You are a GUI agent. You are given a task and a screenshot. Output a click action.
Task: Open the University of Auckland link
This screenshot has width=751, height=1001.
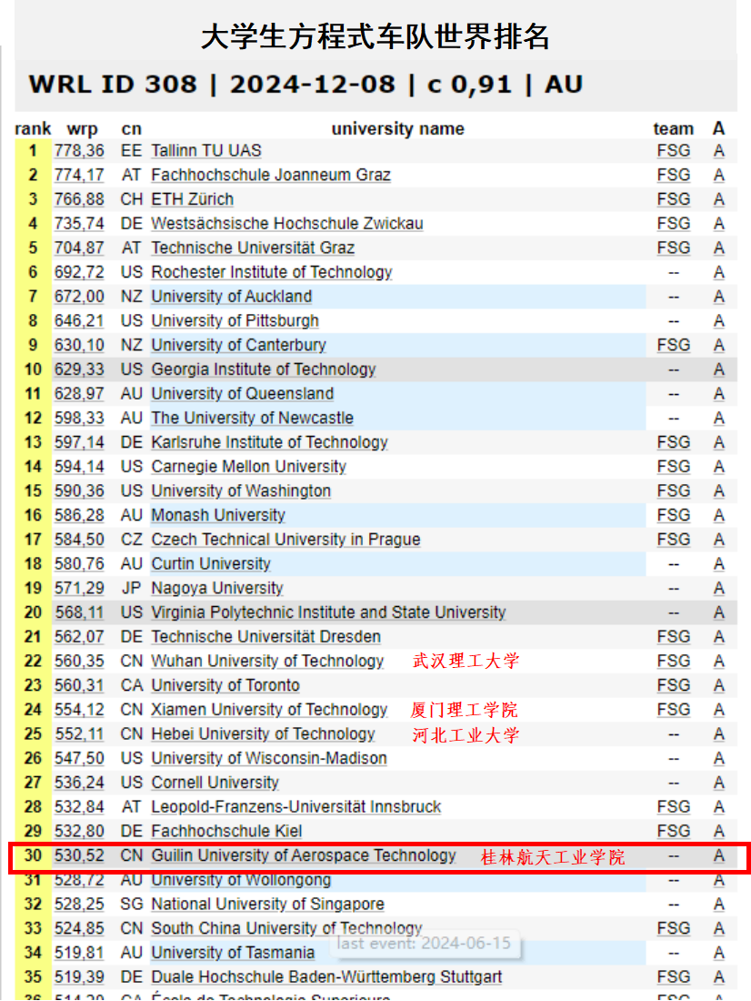point(231,297)
